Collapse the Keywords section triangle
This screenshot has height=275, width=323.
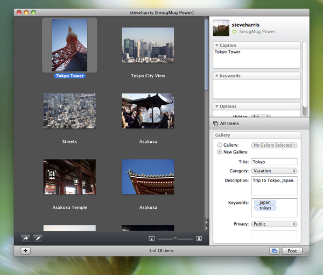pos(217,76)
